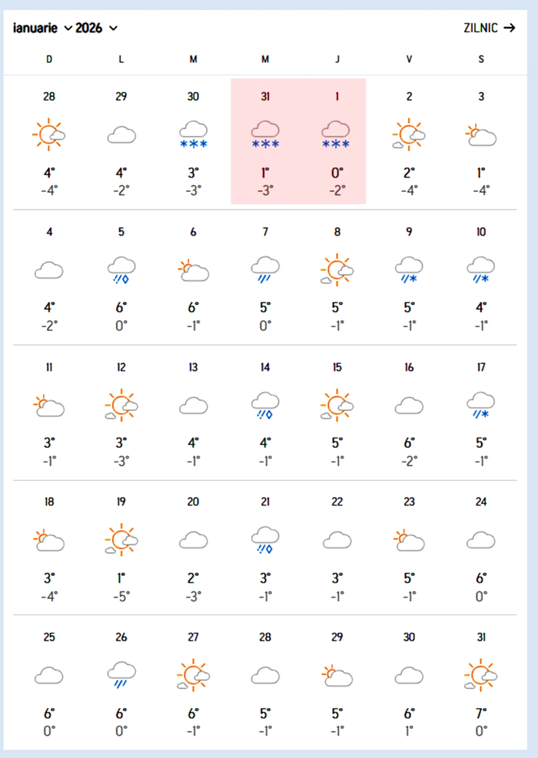Open the sunny icon for December 28
The width and height of the screenshot is (538, 758).
point(49,134)
